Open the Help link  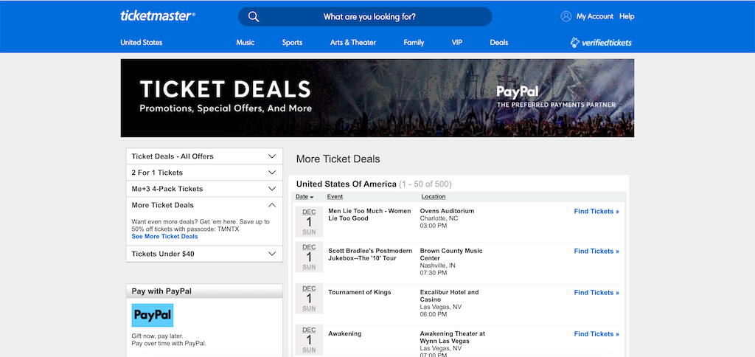(627, 16)
